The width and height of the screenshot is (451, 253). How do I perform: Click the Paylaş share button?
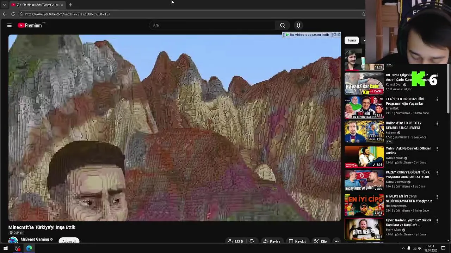click(272, 241)
